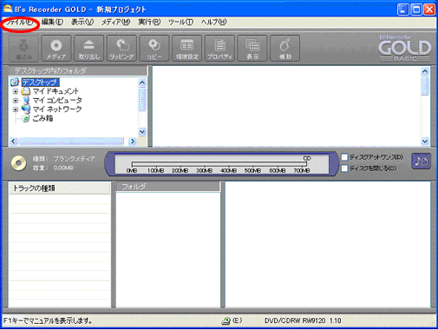The image size is (438, 330).
Task: Open 環境設定 from the toolbar
Action: coord(186,49)
